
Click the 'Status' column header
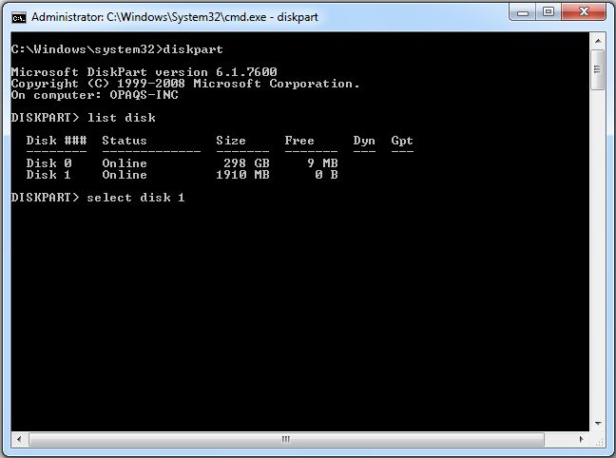coord(125,141)
